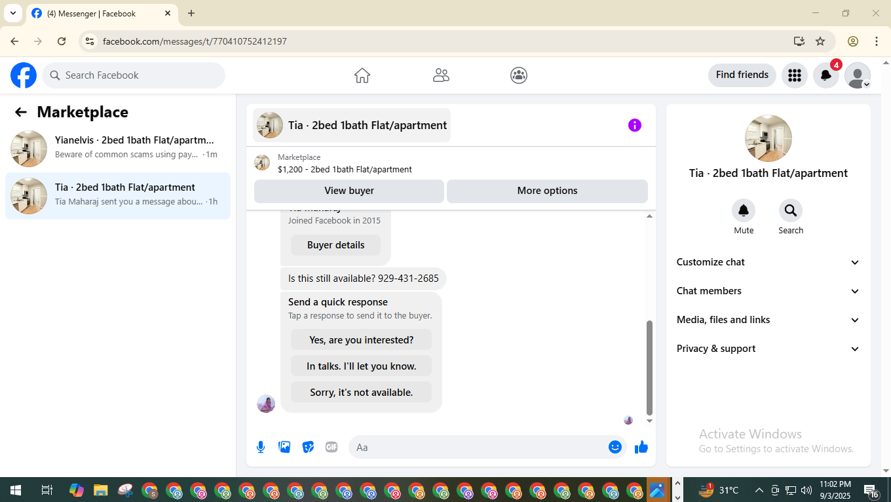Open the notifications bell with 4 badge
Image resolution: width=891 pixels, height=502 pixels.
tap(826, 75)
